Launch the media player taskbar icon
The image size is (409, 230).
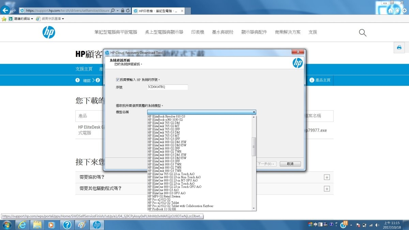point(52,225)
